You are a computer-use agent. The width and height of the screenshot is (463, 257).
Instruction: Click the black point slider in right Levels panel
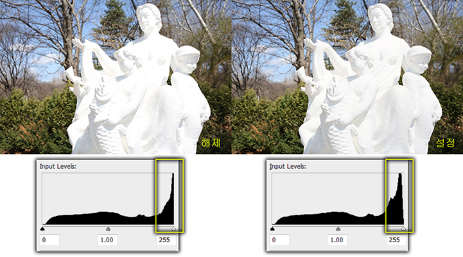[272, 229]
